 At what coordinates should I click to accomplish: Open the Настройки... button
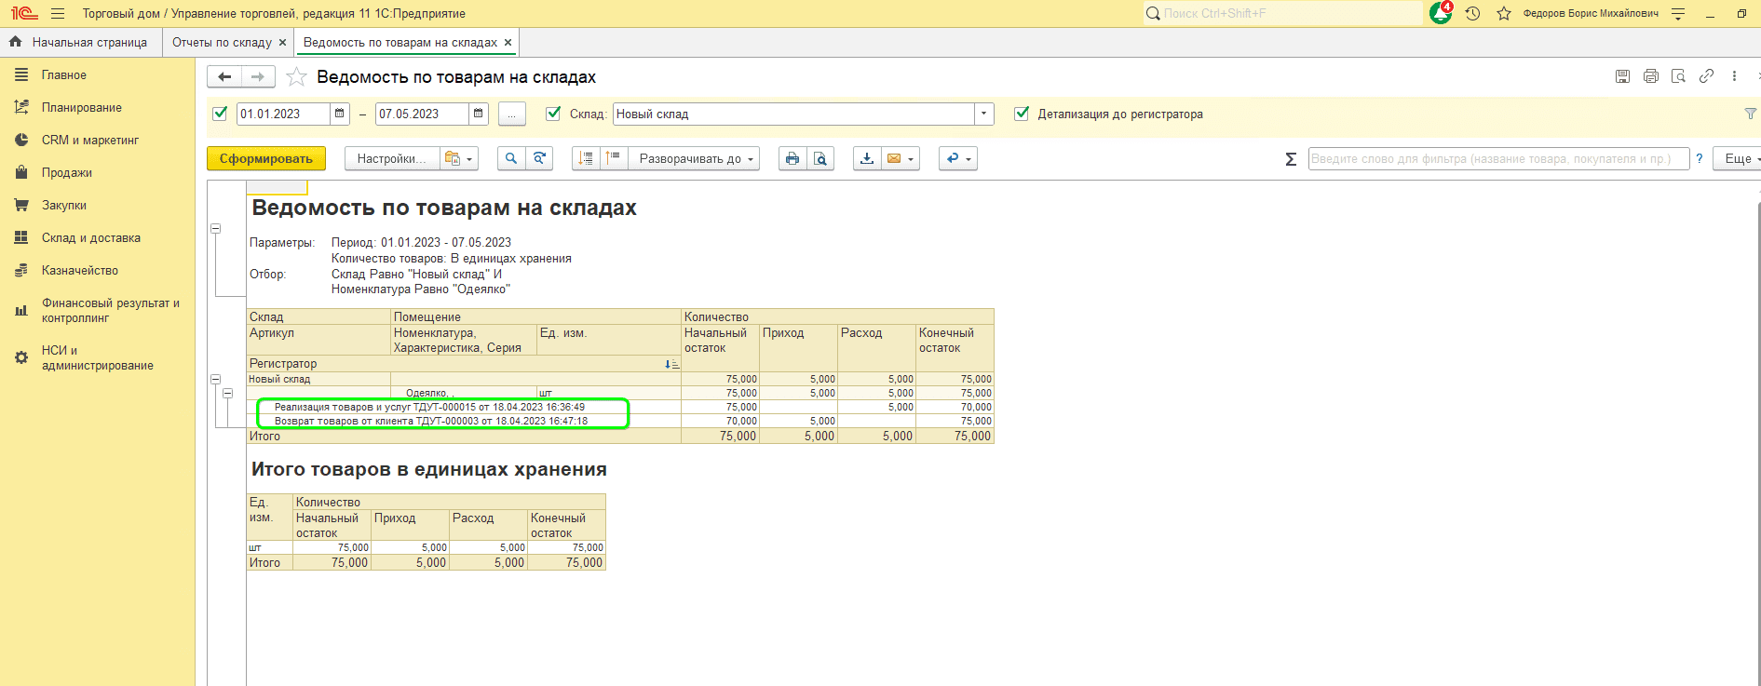point(391,159)
